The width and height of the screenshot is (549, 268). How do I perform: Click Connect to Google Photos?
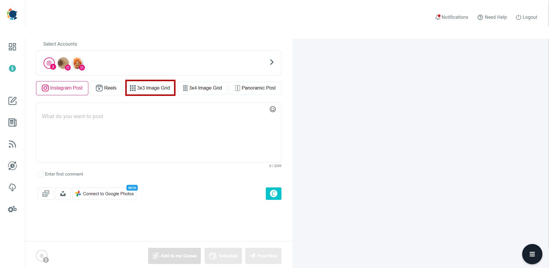(104, 193)
